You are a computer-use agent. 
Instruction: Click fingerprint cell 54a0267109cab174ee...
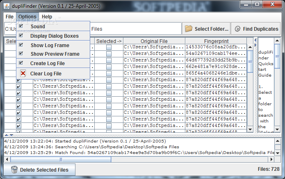pos(216,54)
